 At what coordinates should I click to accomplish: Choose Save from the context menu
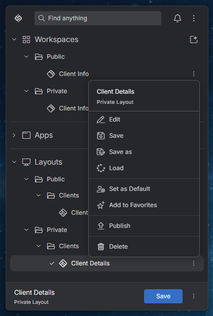[x=144, y=136]
